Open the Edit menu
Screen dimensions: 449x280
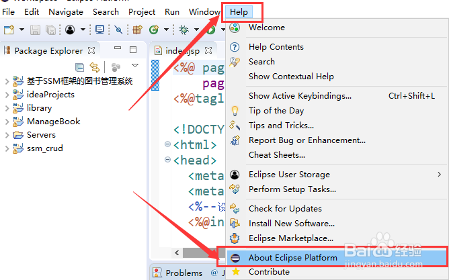[x=32, y=12]
